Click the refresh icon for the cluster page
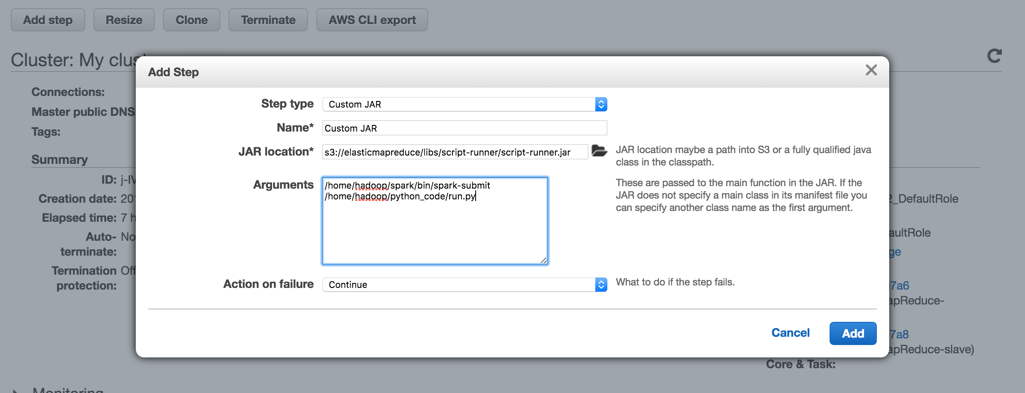 click(994, 56)
